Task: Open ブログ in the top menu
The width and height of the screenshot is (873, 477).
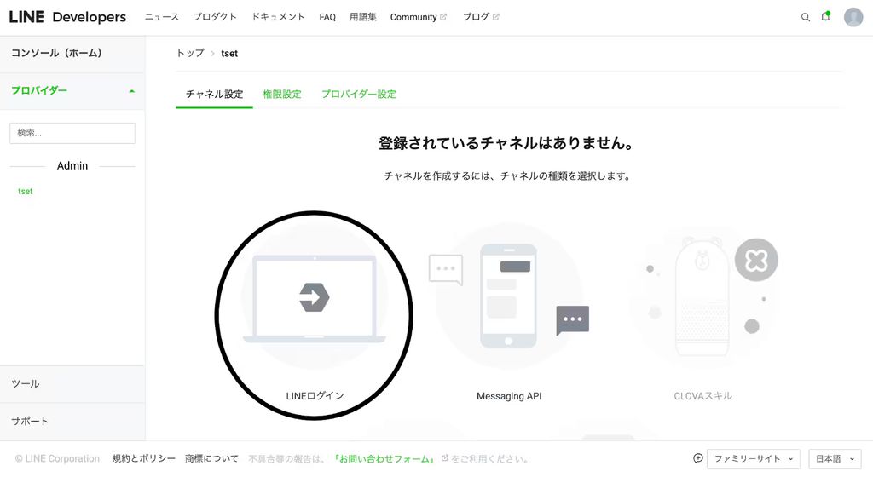Action: [x=476, y=17]
